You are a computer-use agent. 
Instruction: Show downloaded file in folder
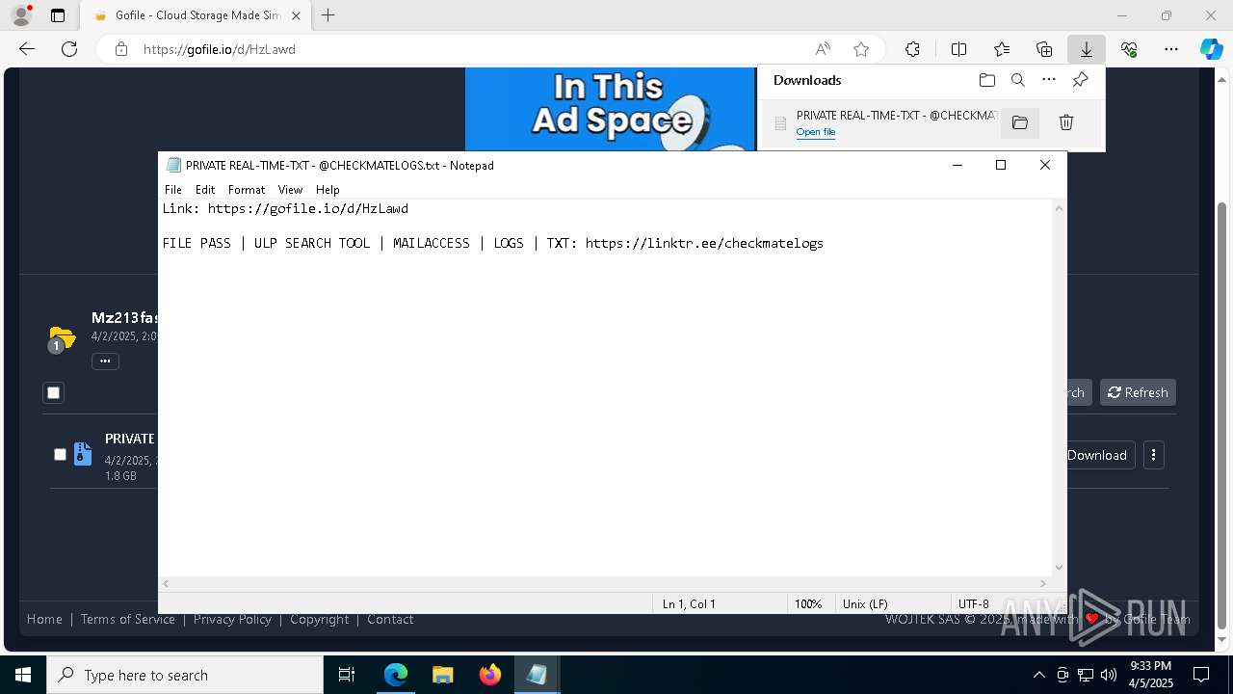[x=1020, y=122]
